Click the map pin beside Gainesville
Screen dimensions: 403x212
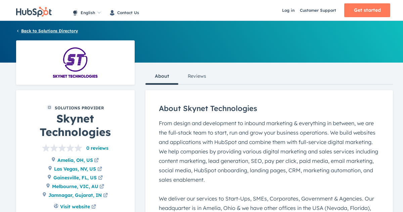pyautogui.click(x=49, y=177)
